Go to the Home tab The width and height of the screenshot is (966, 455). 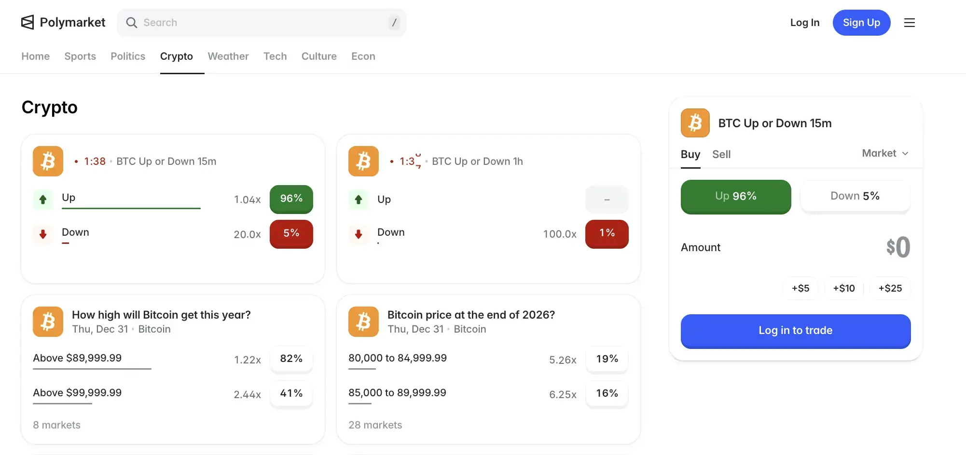pyautogui.click(x=36, y=56)
